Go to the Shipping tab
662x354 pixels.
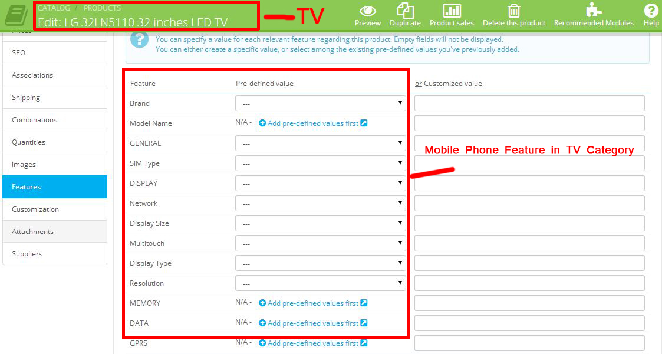(55, 97)
